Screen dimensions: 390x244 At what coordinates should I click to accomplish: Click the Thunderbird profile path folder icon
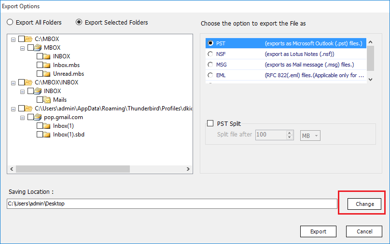[x=28, y=108]
